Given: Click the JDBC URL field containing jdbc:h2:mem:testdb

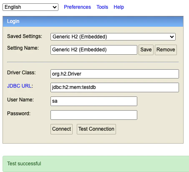Looking at the screenshot, I should [115, 87].
